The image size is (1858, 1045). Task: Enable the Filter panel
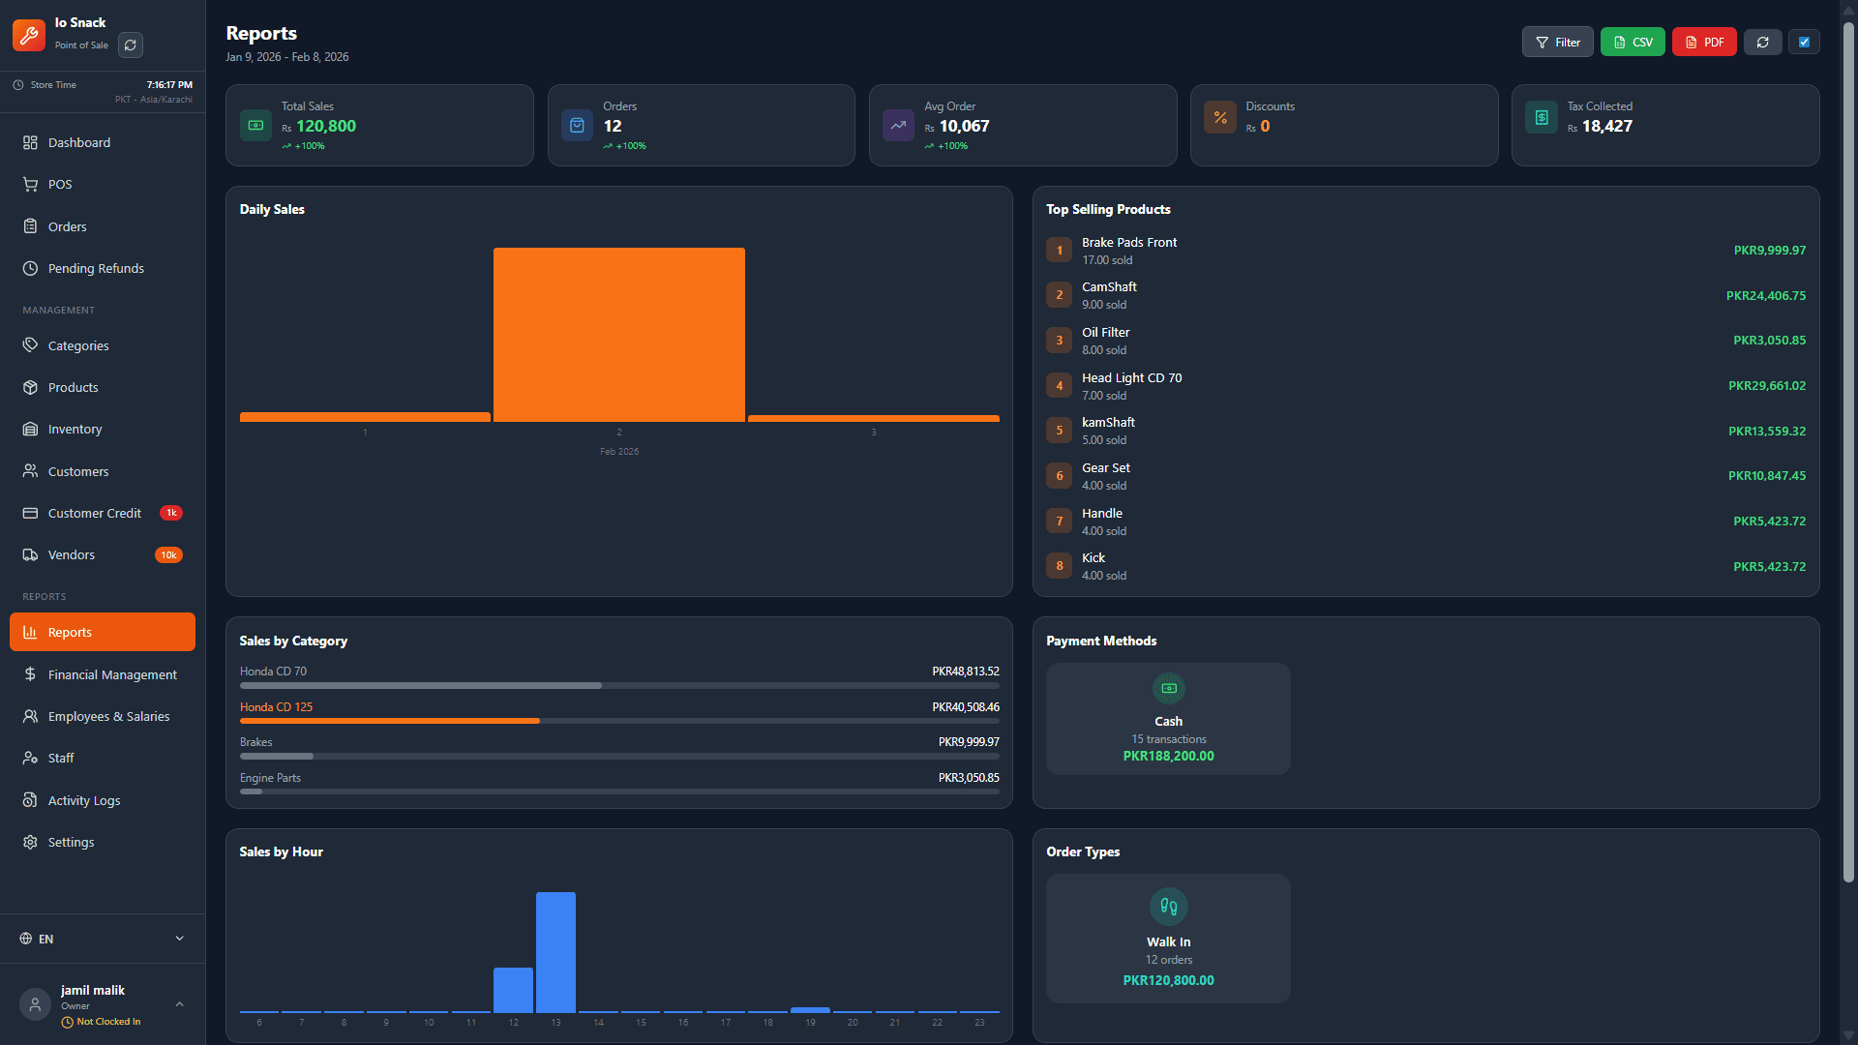pos(1557,42)
